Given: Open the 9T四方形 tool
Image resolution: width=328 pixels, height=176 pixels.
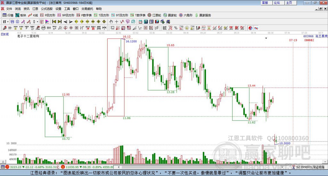Looking at the screenshot, I should (120, 15).
